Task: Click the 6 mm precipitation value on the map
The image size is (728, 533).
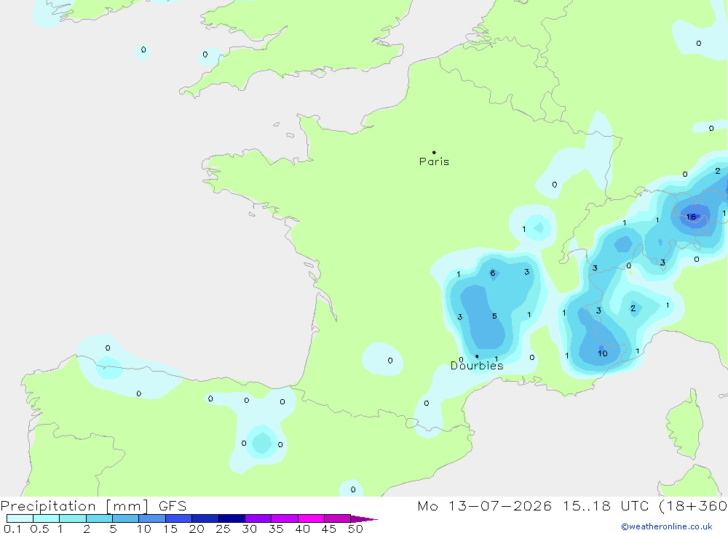Action: 493,273
